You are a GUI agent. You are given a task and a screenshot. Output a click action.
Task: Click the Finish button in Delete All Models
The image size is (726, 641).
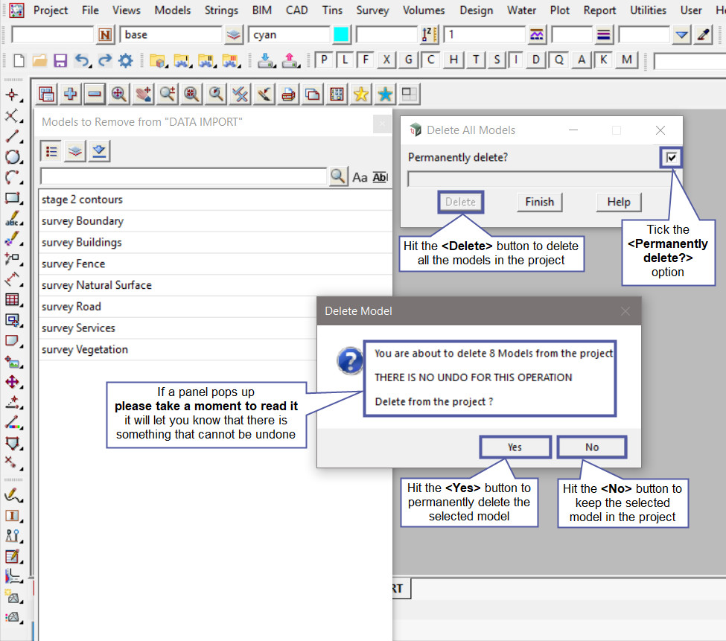pos(539,202)
